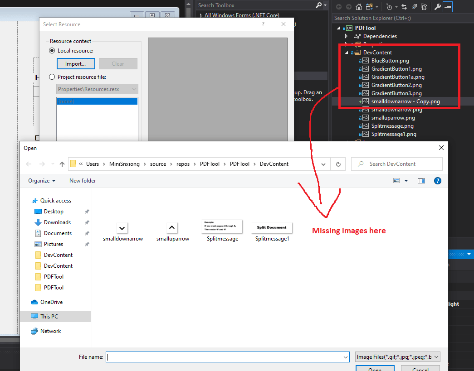Open the Organize menu in the Open dialog
Image resolution: width=474 pixels, height=371 pixels.
point(41,180)
